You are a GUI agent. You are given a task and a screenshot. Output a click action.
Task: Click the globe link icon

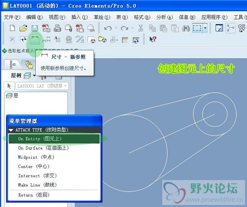[x=69, y=39]
